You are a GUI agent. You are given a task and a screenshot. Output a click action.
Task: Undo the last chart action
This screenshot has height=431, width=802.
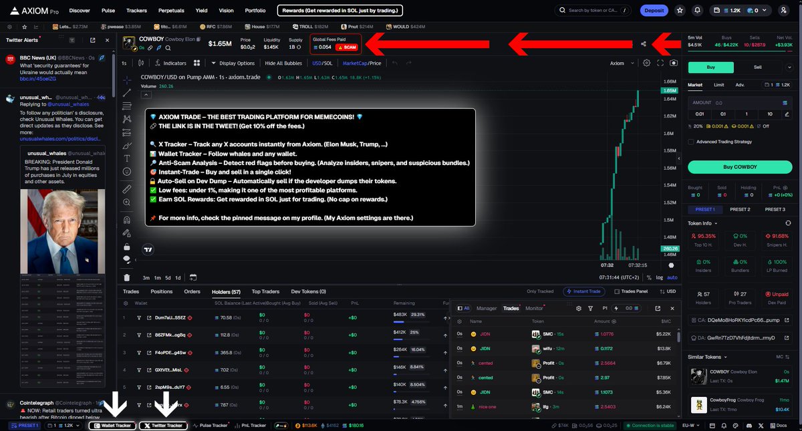tap(395, 63)
